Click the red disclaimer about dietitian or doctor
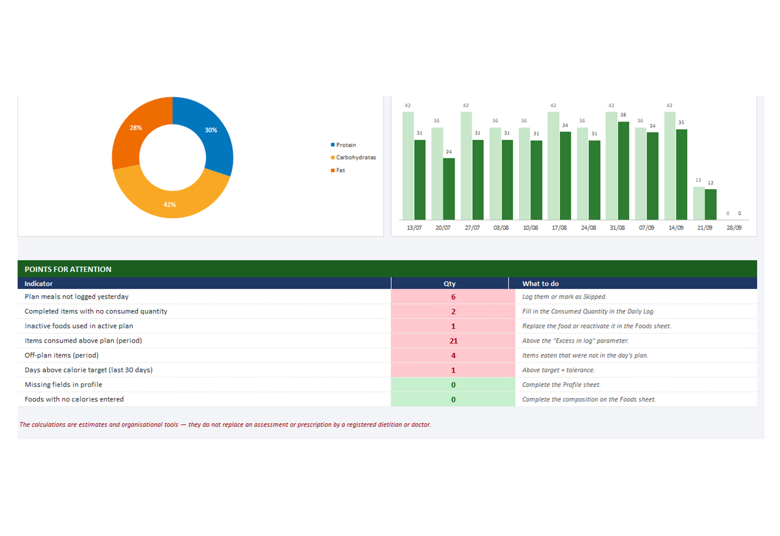Screen dimensions: 780x536 (225, 424)
